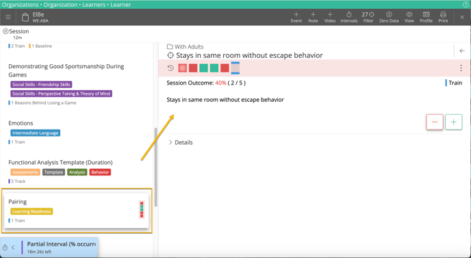Open the three-dot target options menu
The height and width of the screenshot is (258, 471).
[x=461, y=68]
